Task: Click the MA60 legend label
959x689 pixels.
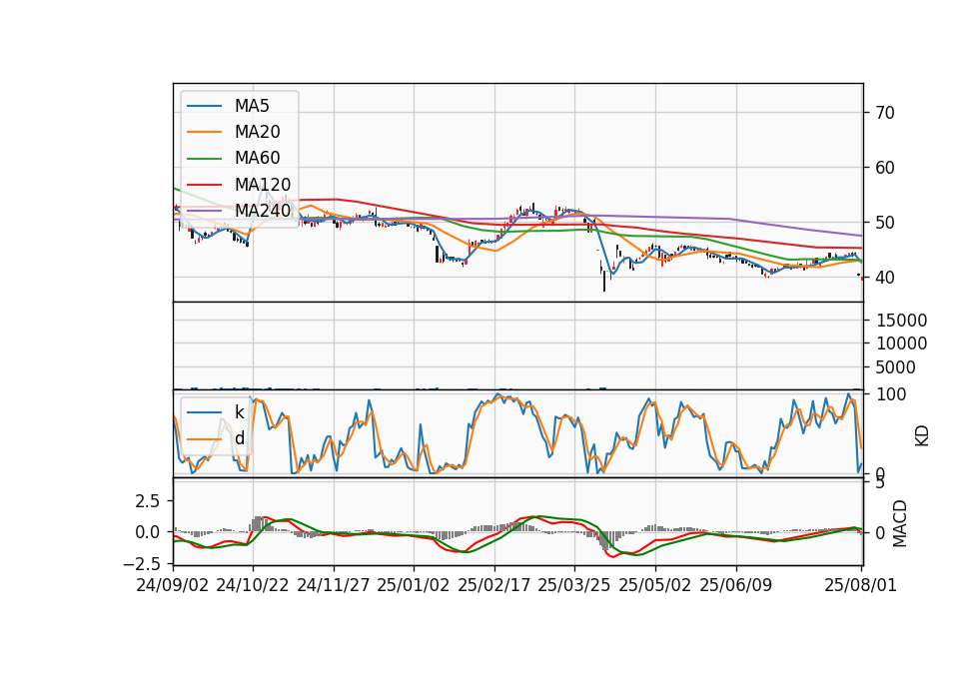Action: [x=257, y=159]
